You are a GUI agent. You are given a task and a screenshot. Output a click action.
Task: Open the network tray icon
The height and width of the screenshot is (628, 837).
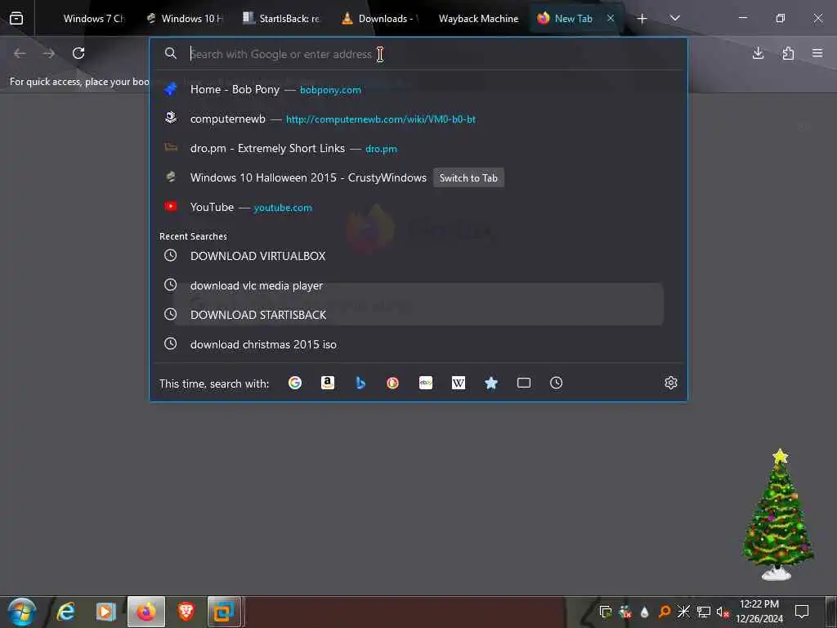[x=704, y=612]
